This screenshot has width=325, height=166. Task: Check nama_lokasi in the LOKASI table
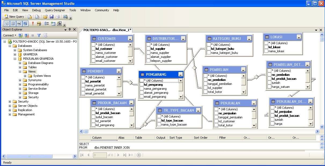click(266, 51)
